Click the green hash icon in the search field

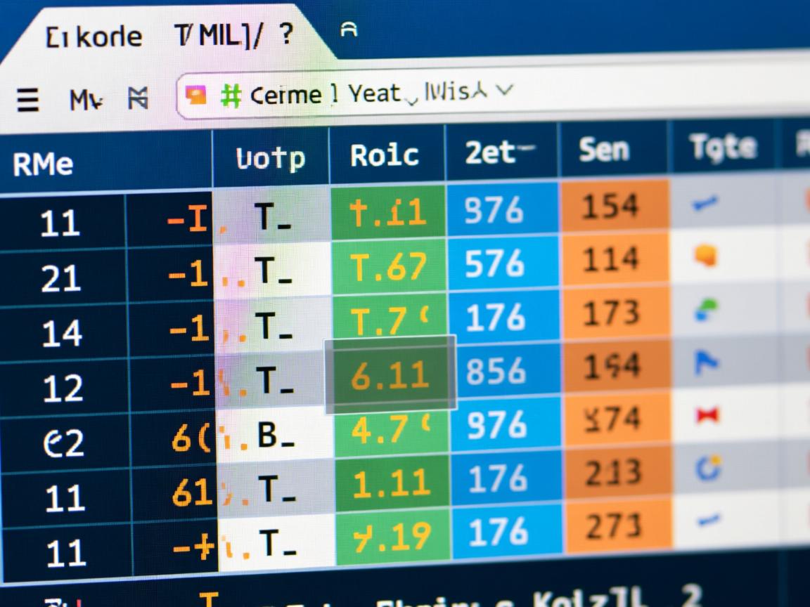[x=232, y=93]
